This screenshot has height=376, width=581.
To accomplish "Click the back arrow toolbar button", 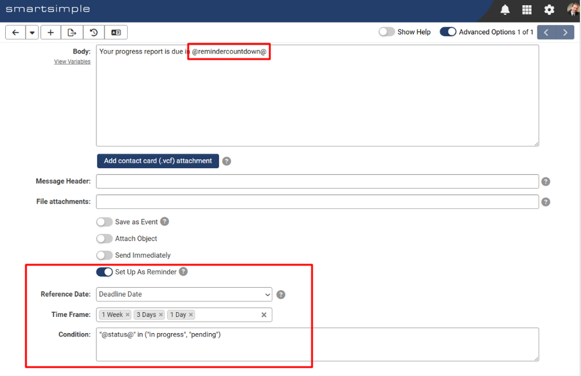I will (16, 32).
